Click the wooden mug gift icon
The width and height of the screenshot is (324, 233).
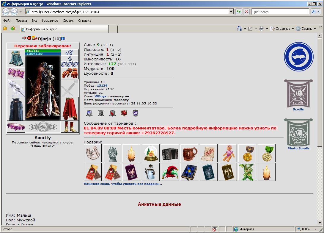point(189,153)
